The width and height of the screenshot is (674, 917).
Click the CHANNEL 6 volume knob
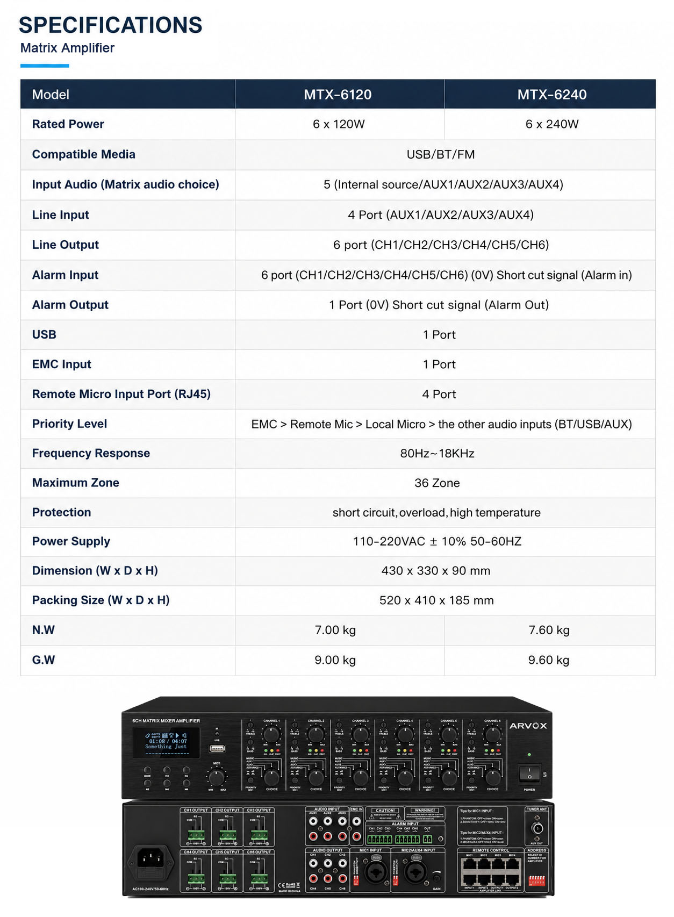pos(492,734)
